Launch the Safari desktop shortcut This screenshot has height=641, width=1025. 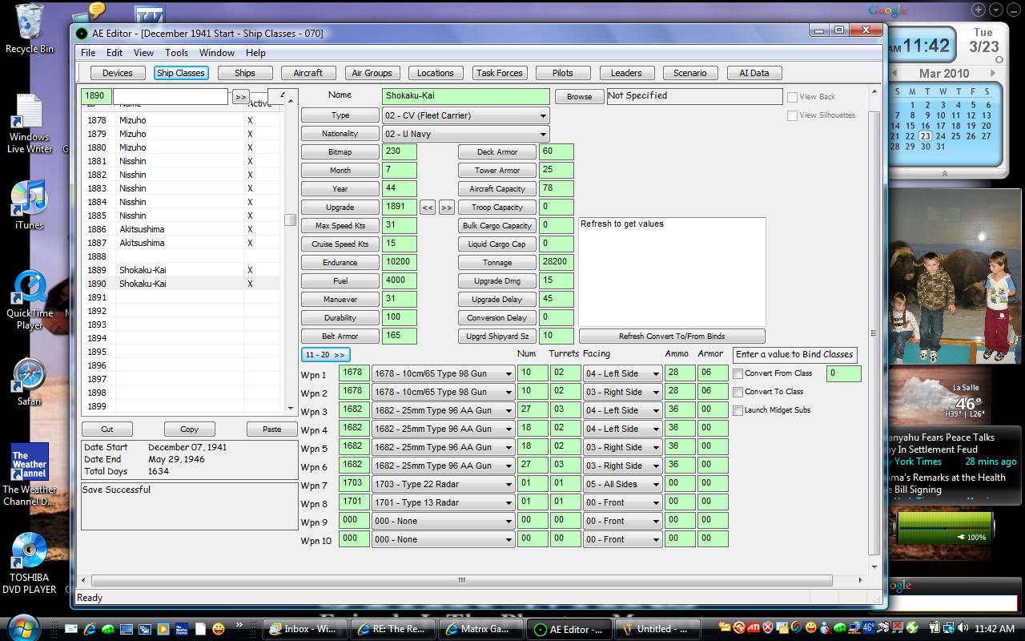click(x=29, y=381)
